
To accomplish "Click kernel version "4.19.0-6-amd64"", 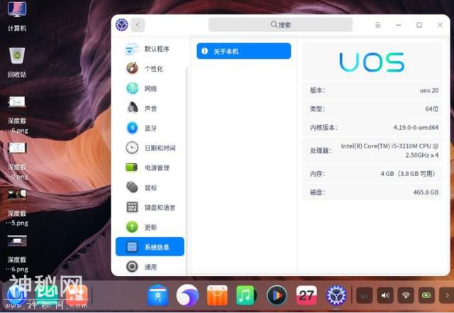I will (x=416, y=128).
